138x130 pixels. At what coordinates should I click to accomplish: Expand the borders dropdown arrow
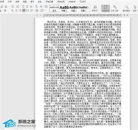coord(44,10)
